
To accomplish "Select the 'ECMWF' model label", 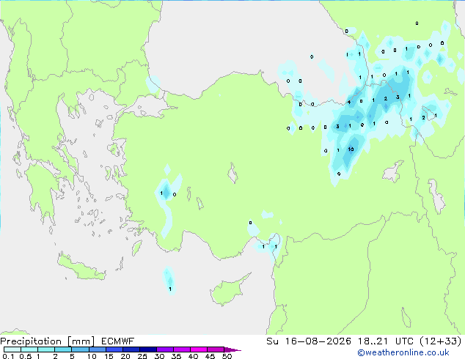I will tap(118, 341).
